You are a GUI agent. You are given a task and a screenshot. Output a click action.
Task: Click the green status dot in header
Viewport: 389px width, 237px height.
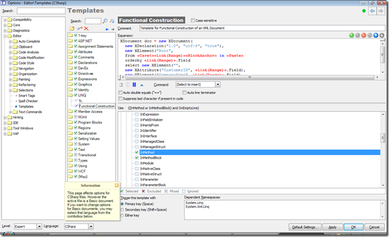click(364, 11)
